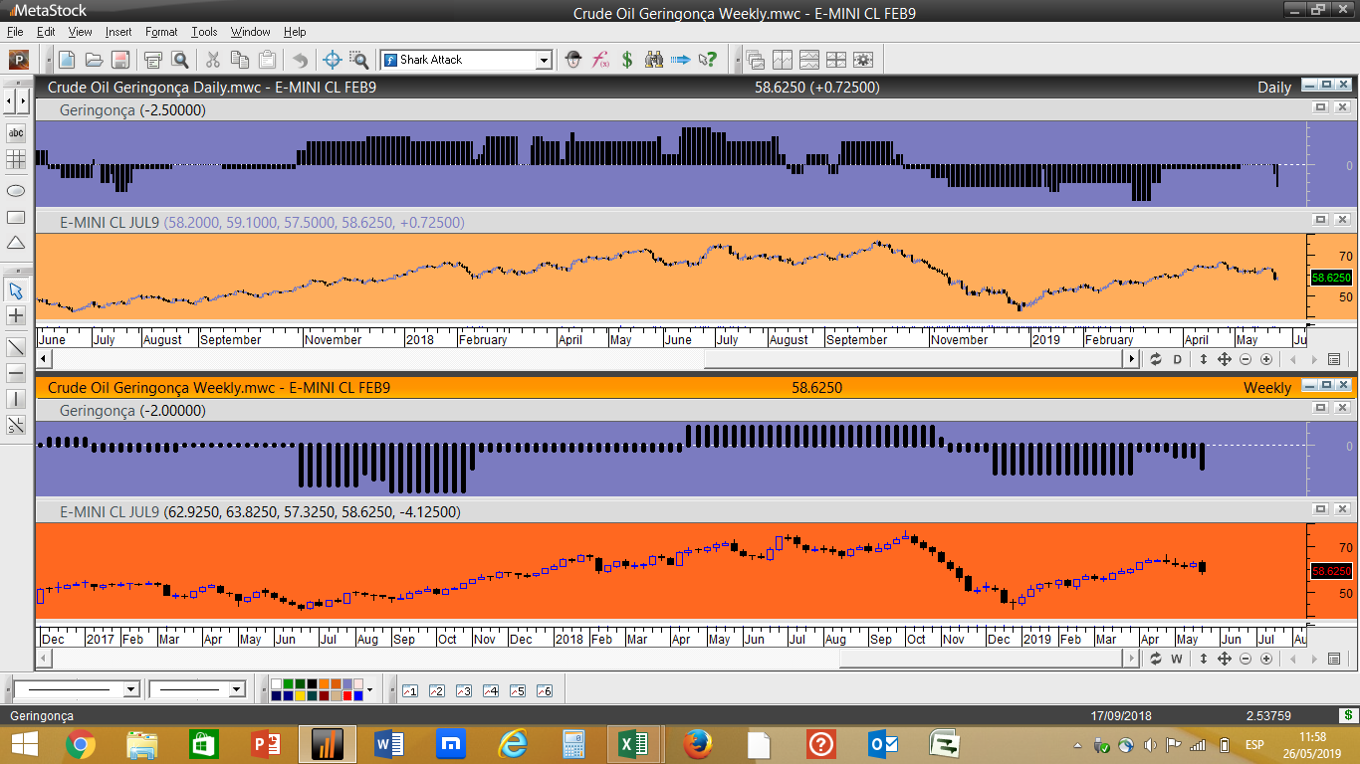Select the triangle drawing tool
The height and width of the screenshot is (764, 1360).
(16, 243)
